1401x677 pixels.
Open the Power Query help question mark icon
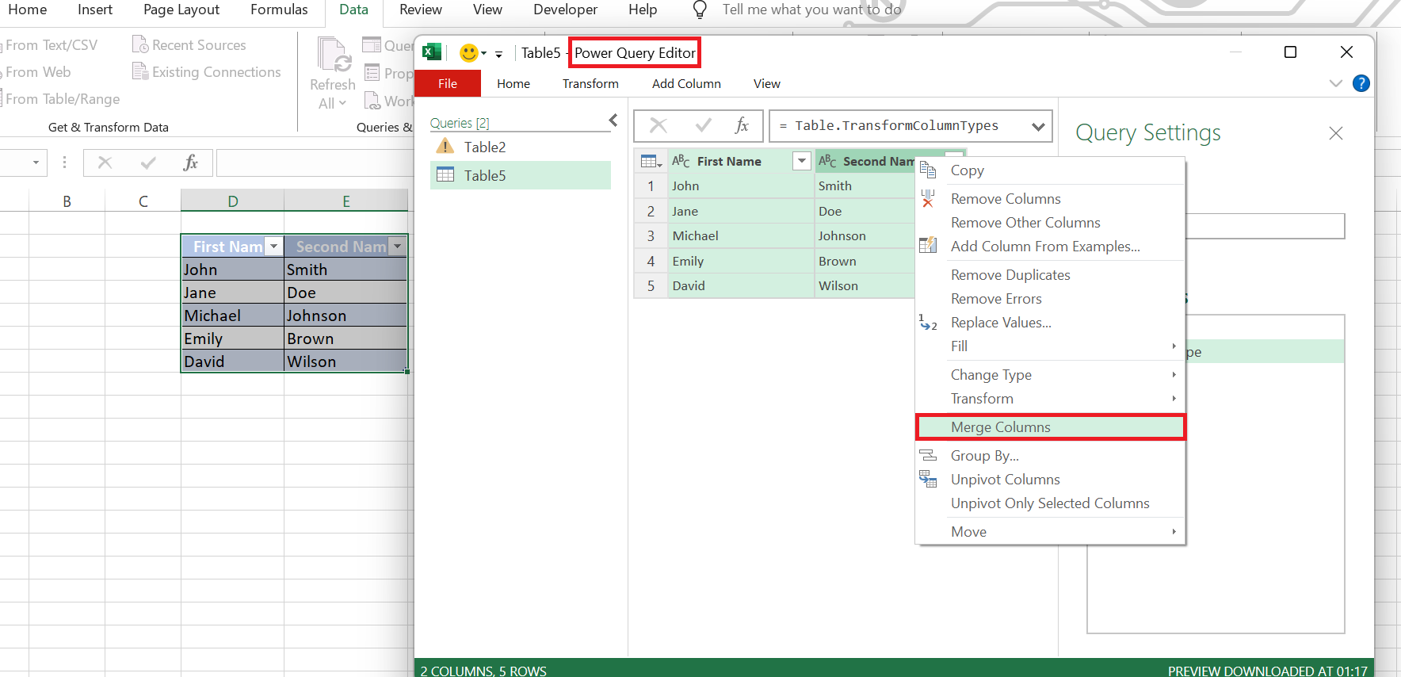pos(1361,83)
